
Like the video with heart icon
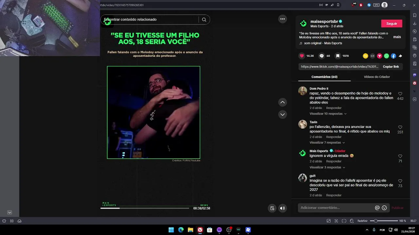302,56
